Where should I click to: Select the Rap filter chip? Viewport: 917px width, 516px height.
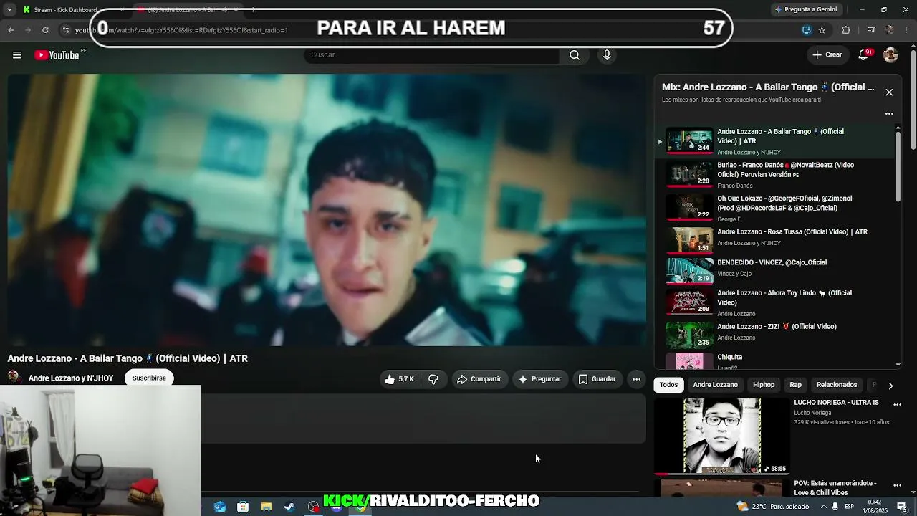(795, 385)
